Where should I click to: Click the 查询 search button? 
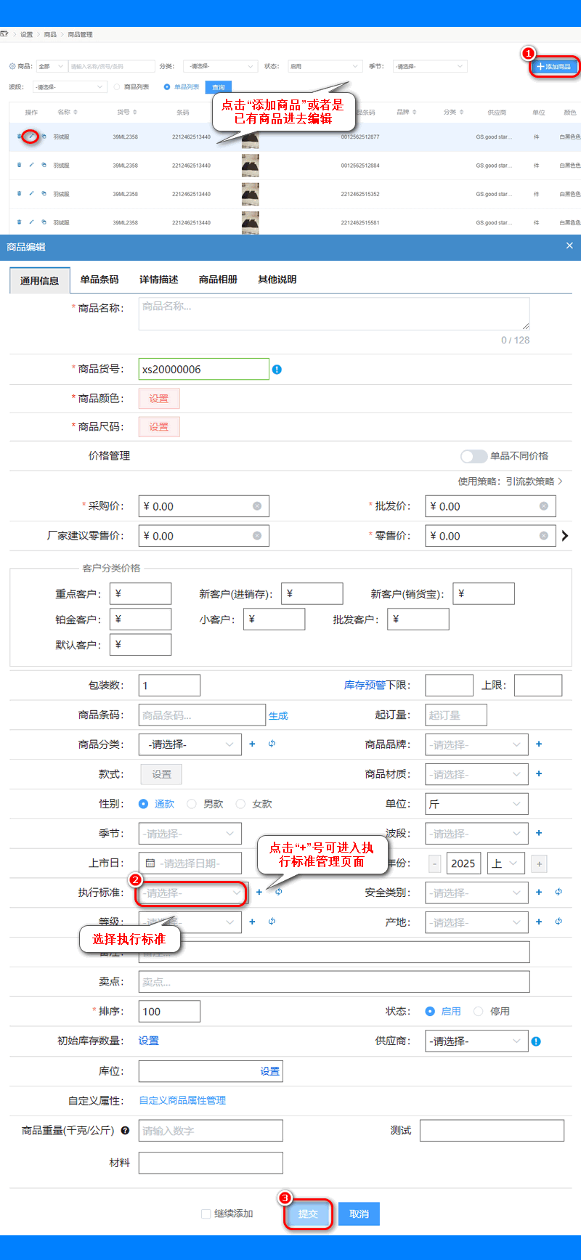(x=219, y=87)
